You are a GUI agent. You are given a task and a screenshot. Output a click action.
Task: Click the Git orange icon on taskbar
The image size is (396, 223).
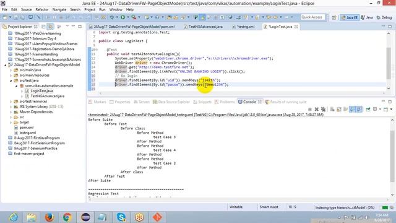click(157, 217)
